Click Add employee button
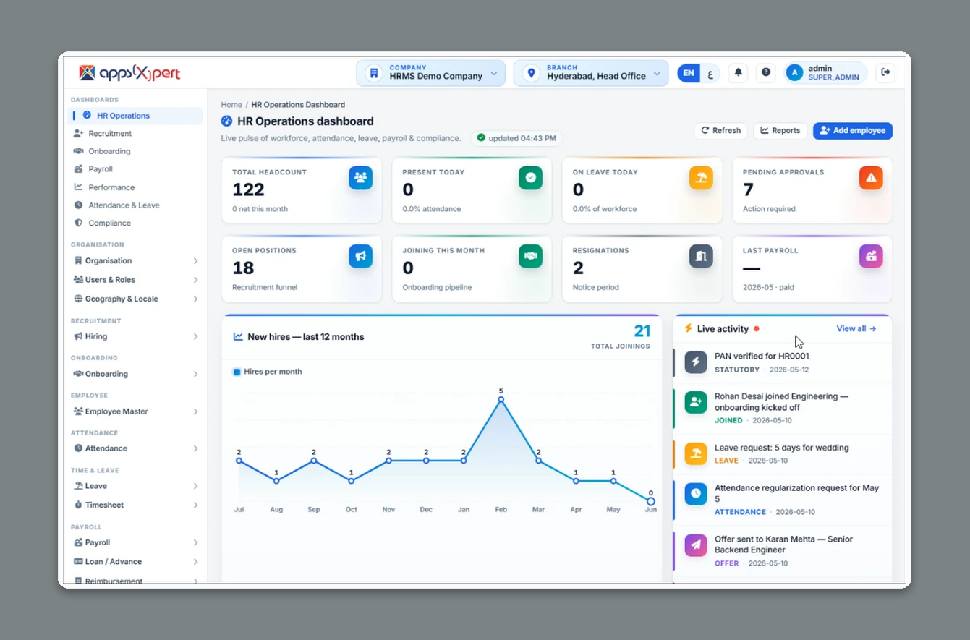 click(853, 131)
